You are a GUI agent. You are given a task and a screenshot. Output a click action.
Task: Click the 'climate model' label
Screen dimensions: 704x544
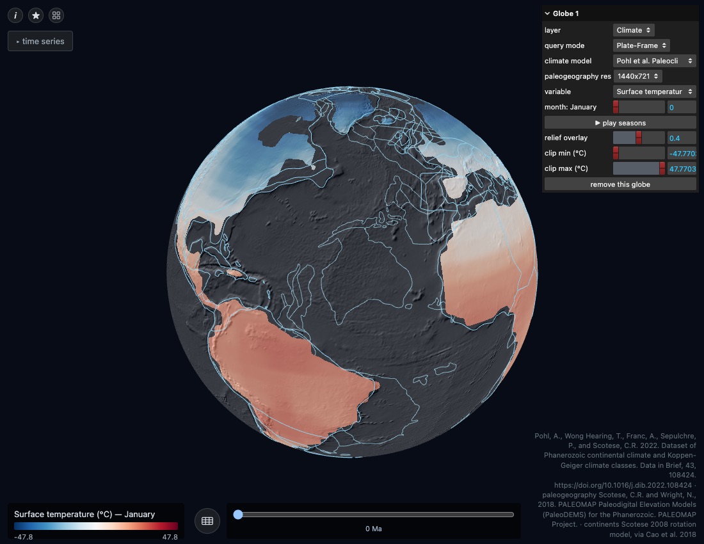568,61
